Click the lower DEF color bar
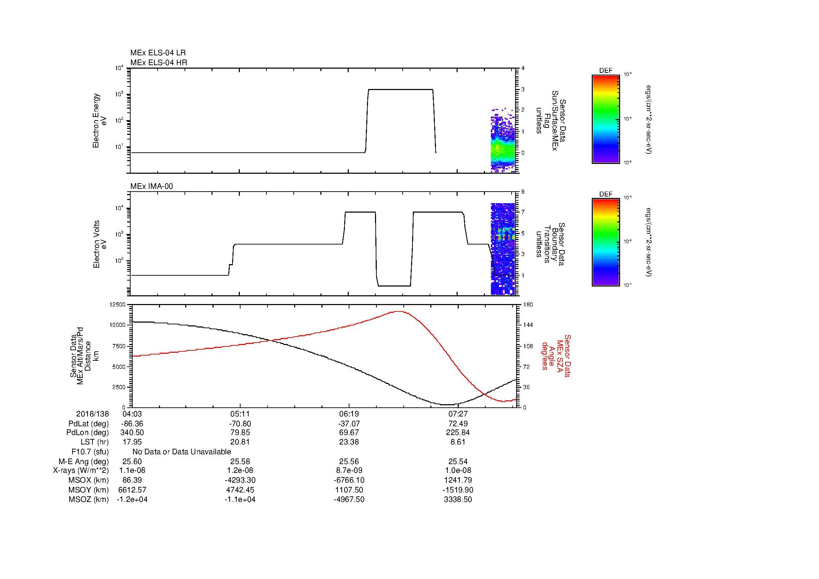Image resolution: width=819 pixels, height=579 pixels. click(x=605, y=242)
